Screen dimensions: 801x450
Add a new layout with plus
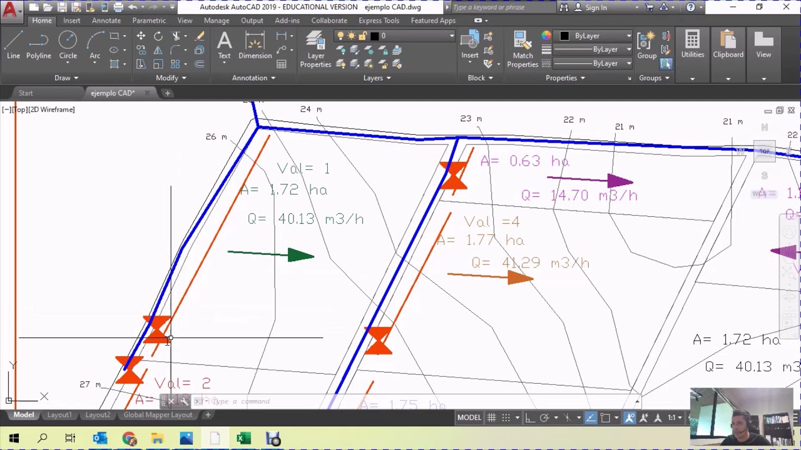click(208, 415)
